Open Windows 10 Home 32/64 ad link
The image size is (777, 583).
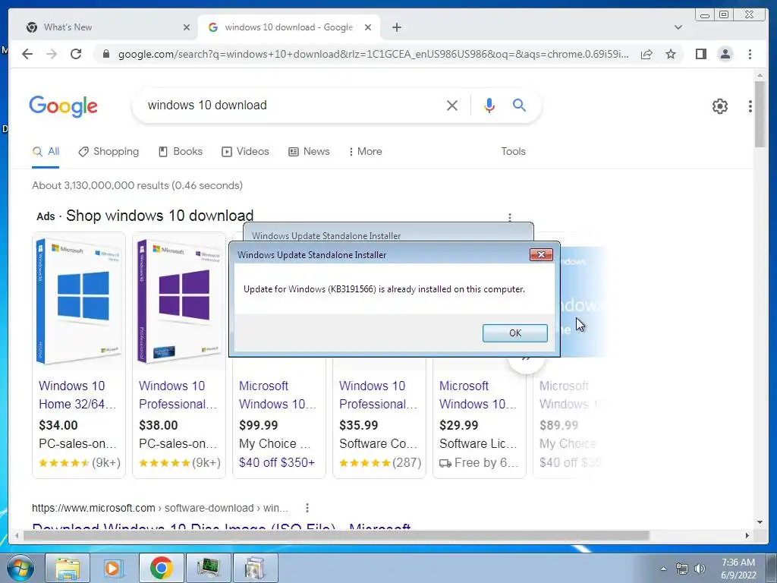tap(77, 395)
